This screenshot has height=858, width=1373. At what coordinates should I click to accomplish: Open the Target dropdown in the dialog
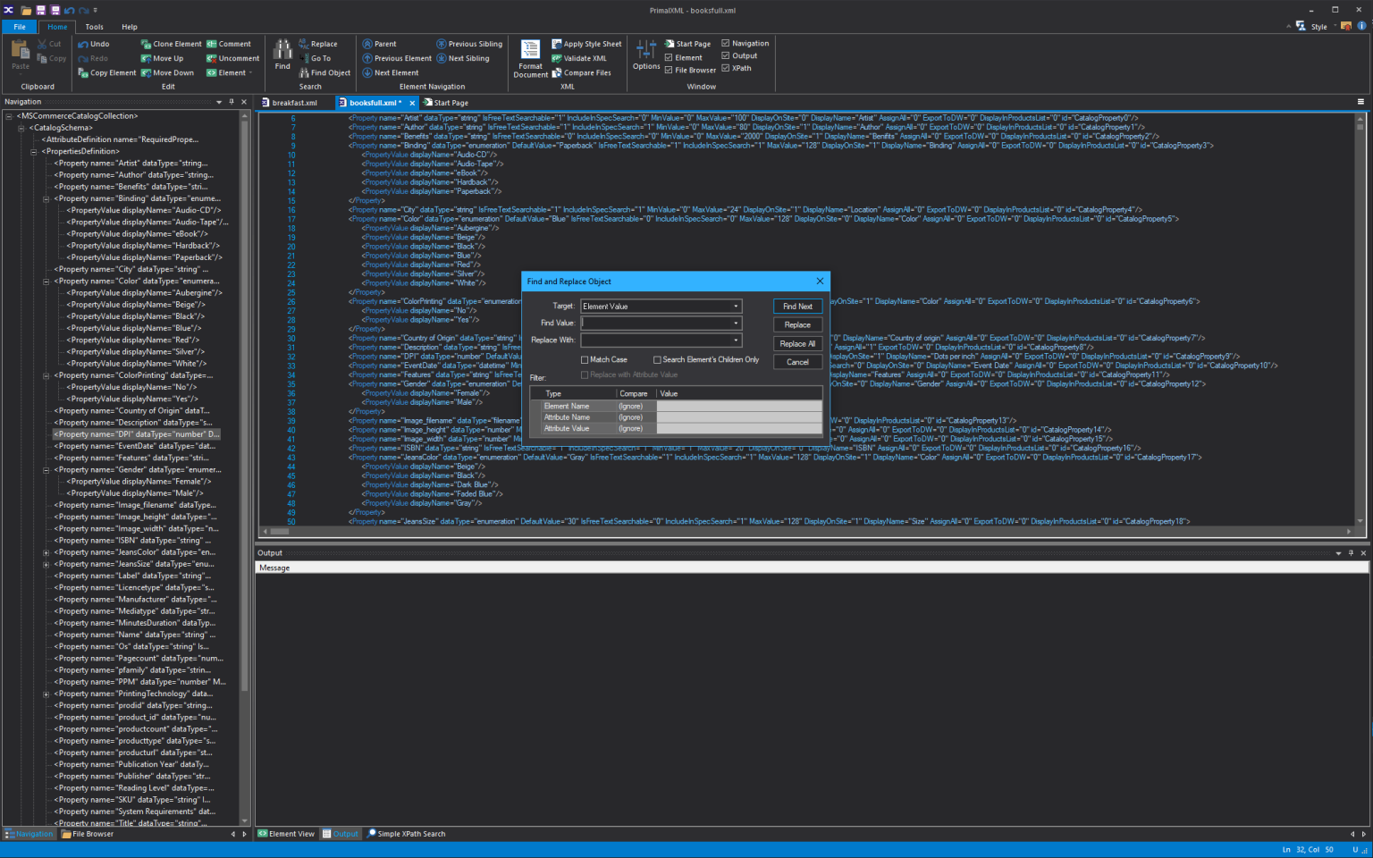(737, 306)
